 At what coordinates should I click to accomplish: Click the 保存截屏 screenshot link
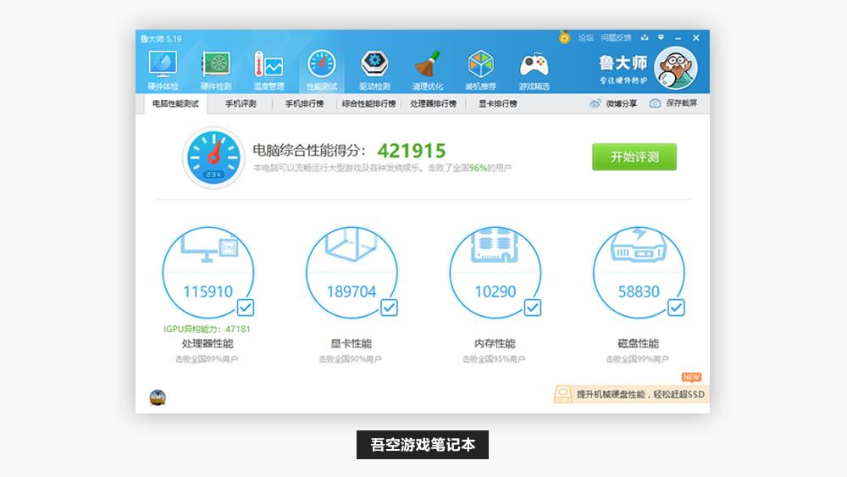pyautogui.click(x=673, y=103)
